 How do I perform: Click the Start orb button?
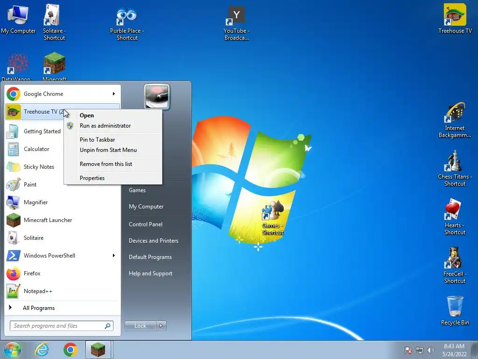[12, 350]
